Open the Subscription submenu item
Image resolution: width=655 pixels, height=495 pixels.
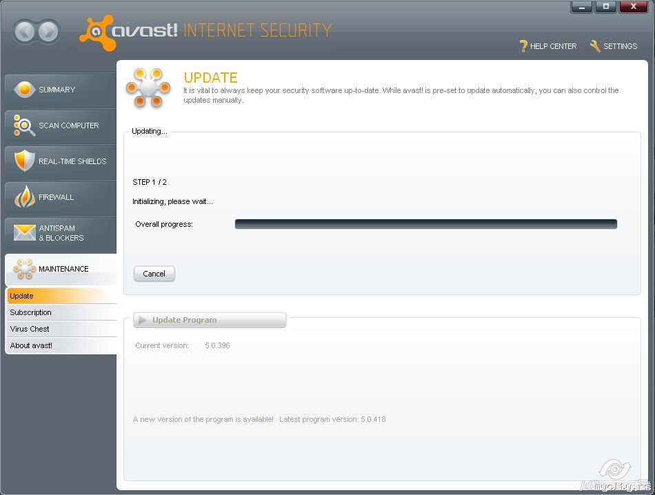coord(61,312)
